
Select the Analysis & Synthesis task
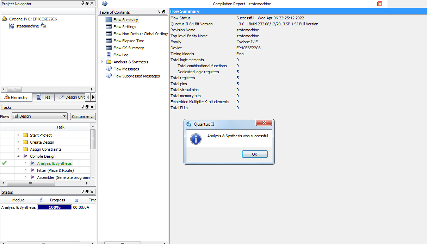coord(54,163)
